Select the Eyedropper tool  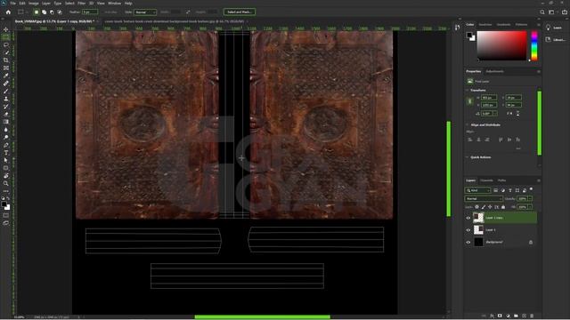point(6,76)
